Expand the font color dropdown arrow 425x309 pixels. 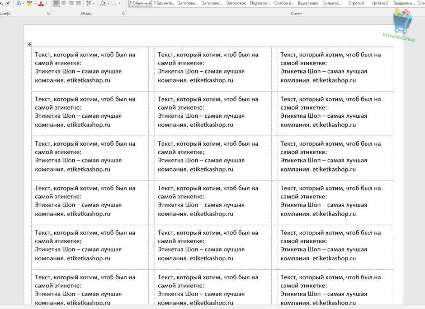click(x=47, y=3)
